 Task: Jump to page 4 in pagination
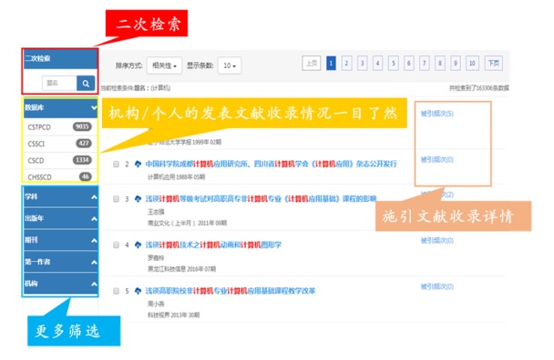point(378,64)
